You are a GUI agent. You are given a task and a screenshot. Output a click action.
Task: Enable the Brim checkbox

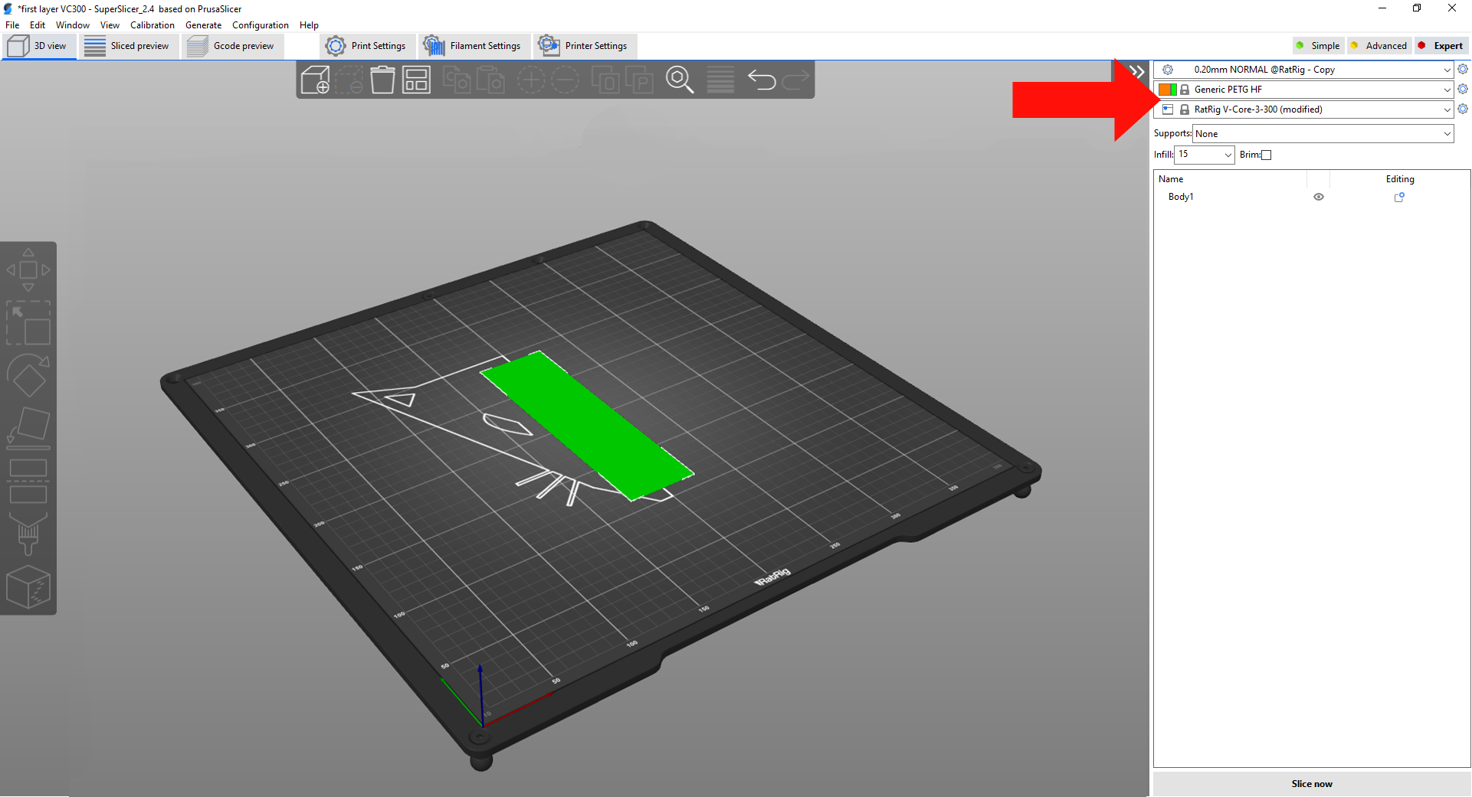tap(1266, 155)
